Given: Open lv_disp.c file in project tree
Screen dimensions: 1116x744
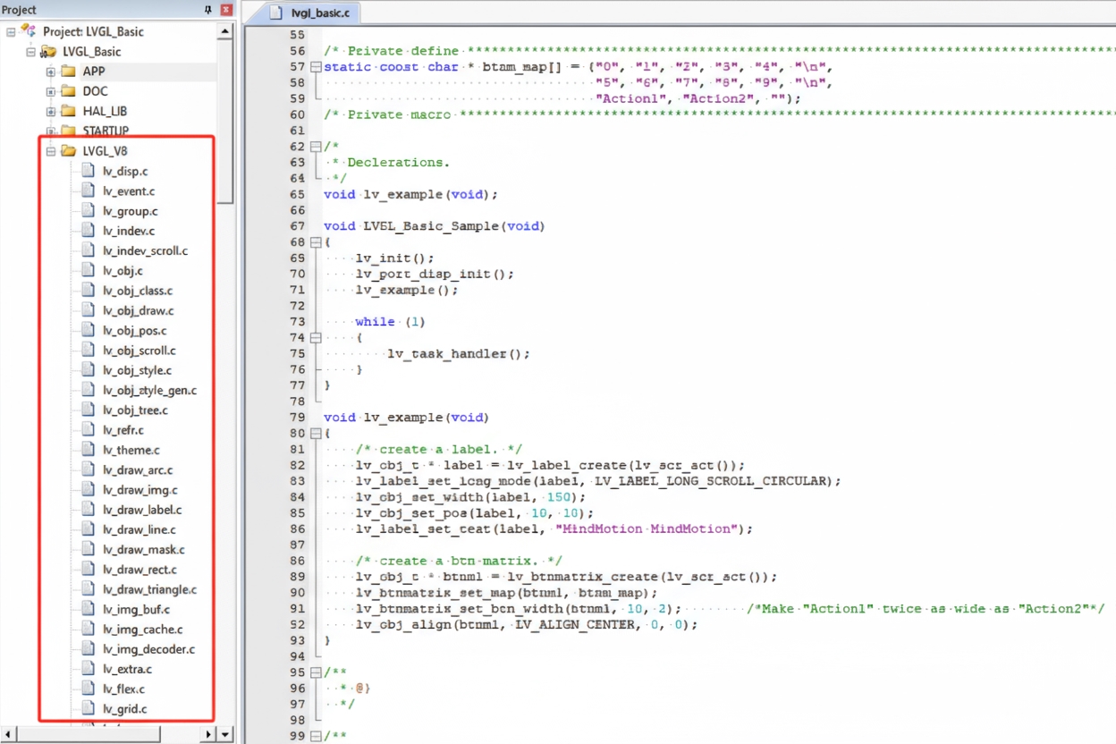Looking at the screenshot, I should [x=125, y=171].
